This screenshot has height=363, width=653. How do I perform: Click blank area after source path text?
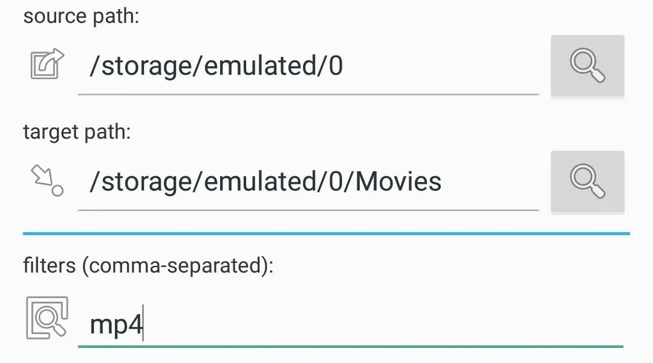click(x=441, y=66)
